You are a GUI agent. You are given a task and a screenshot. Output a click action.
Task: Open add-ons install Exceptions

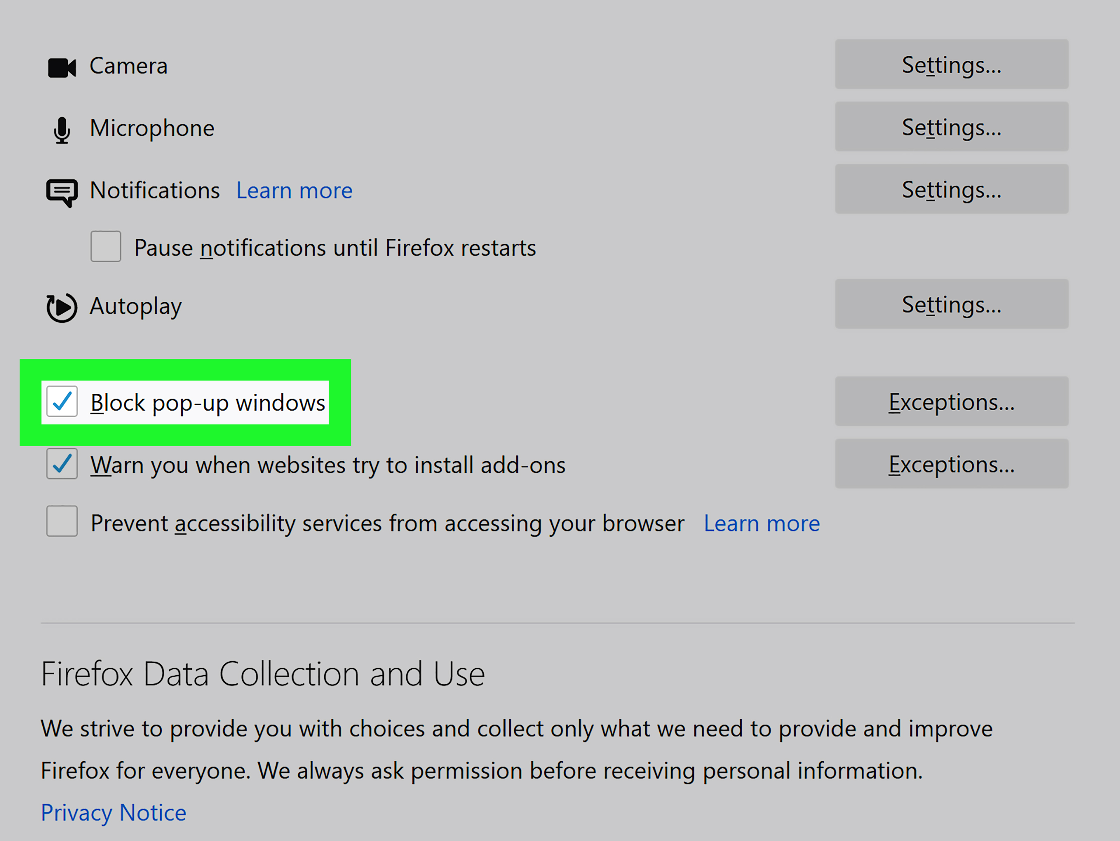pos(951,463)
